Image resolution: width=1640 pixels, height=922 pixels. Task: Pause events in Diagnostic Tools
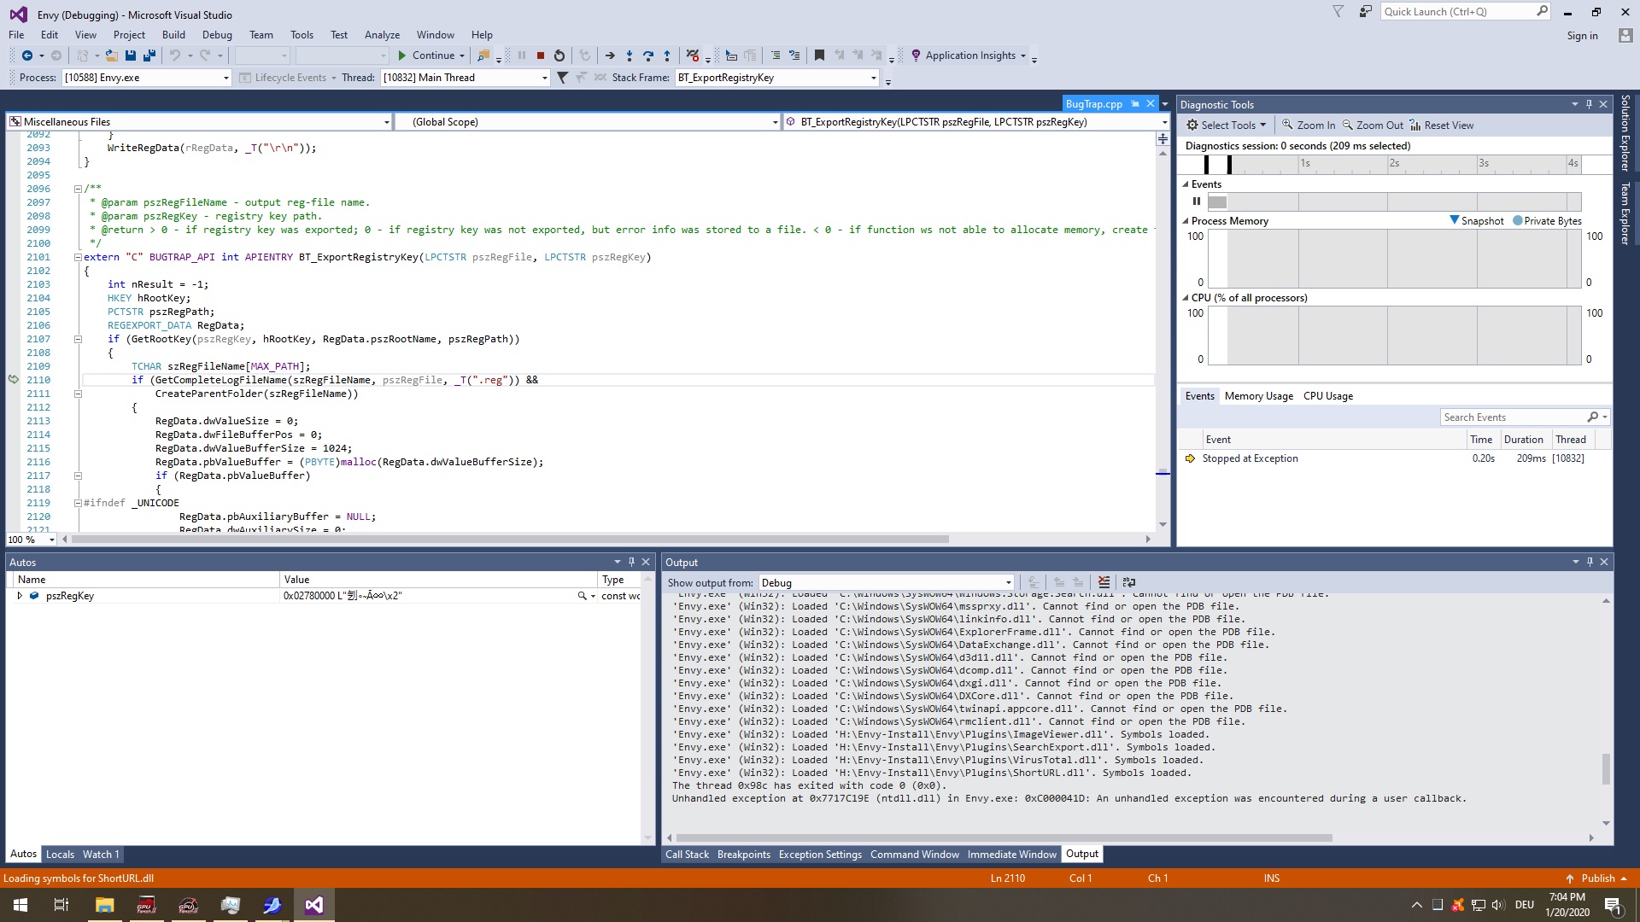pyautogui.click(x=1196, y=201)
